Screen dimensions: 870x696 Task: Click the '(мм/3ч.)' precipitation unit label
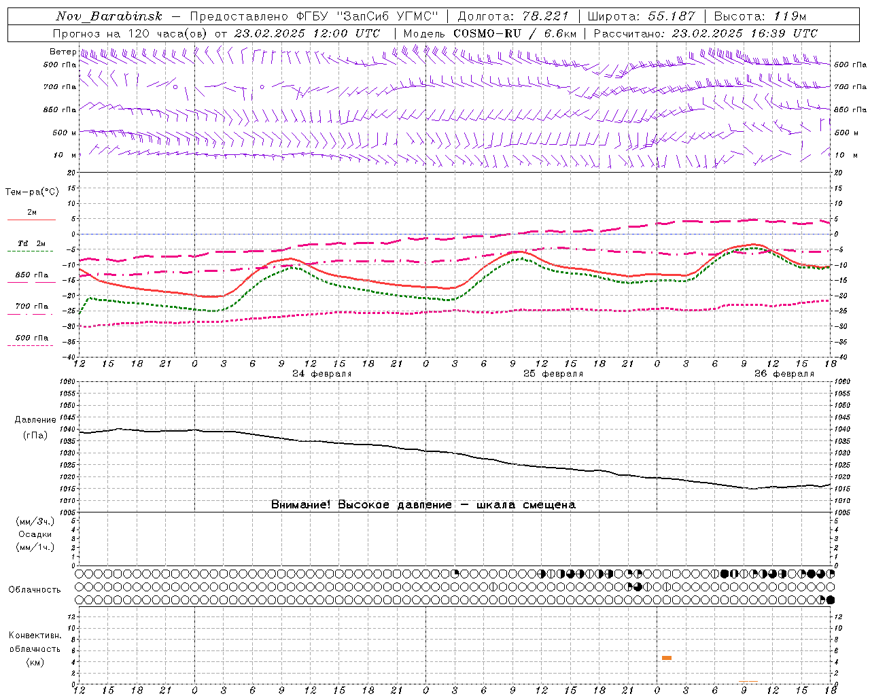click(x=35, y=521)
